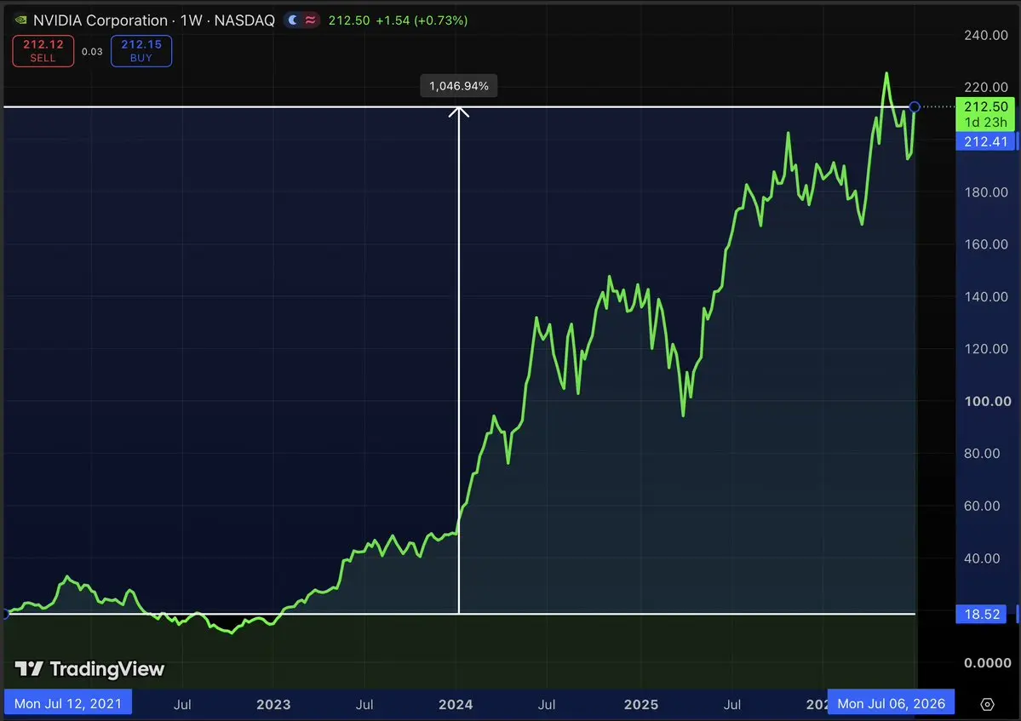The width and height of the screenshot is (1021, 721).
Task: Click the 1,046.94% measurement label
Action: (x=459, y=86)
